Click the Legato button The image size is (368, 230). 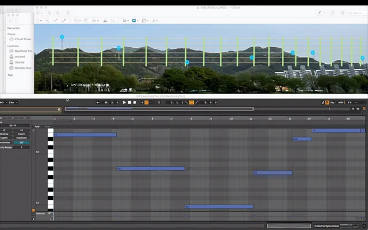coord(5,138)
